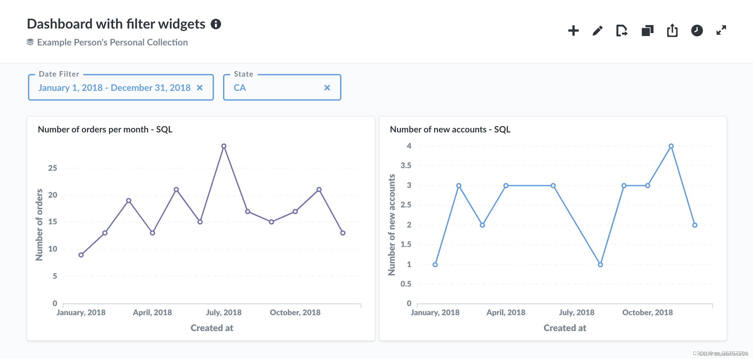753x359 pixels.
Task: Click the July 2018 peak orders point
Action: tap(224, 146)
